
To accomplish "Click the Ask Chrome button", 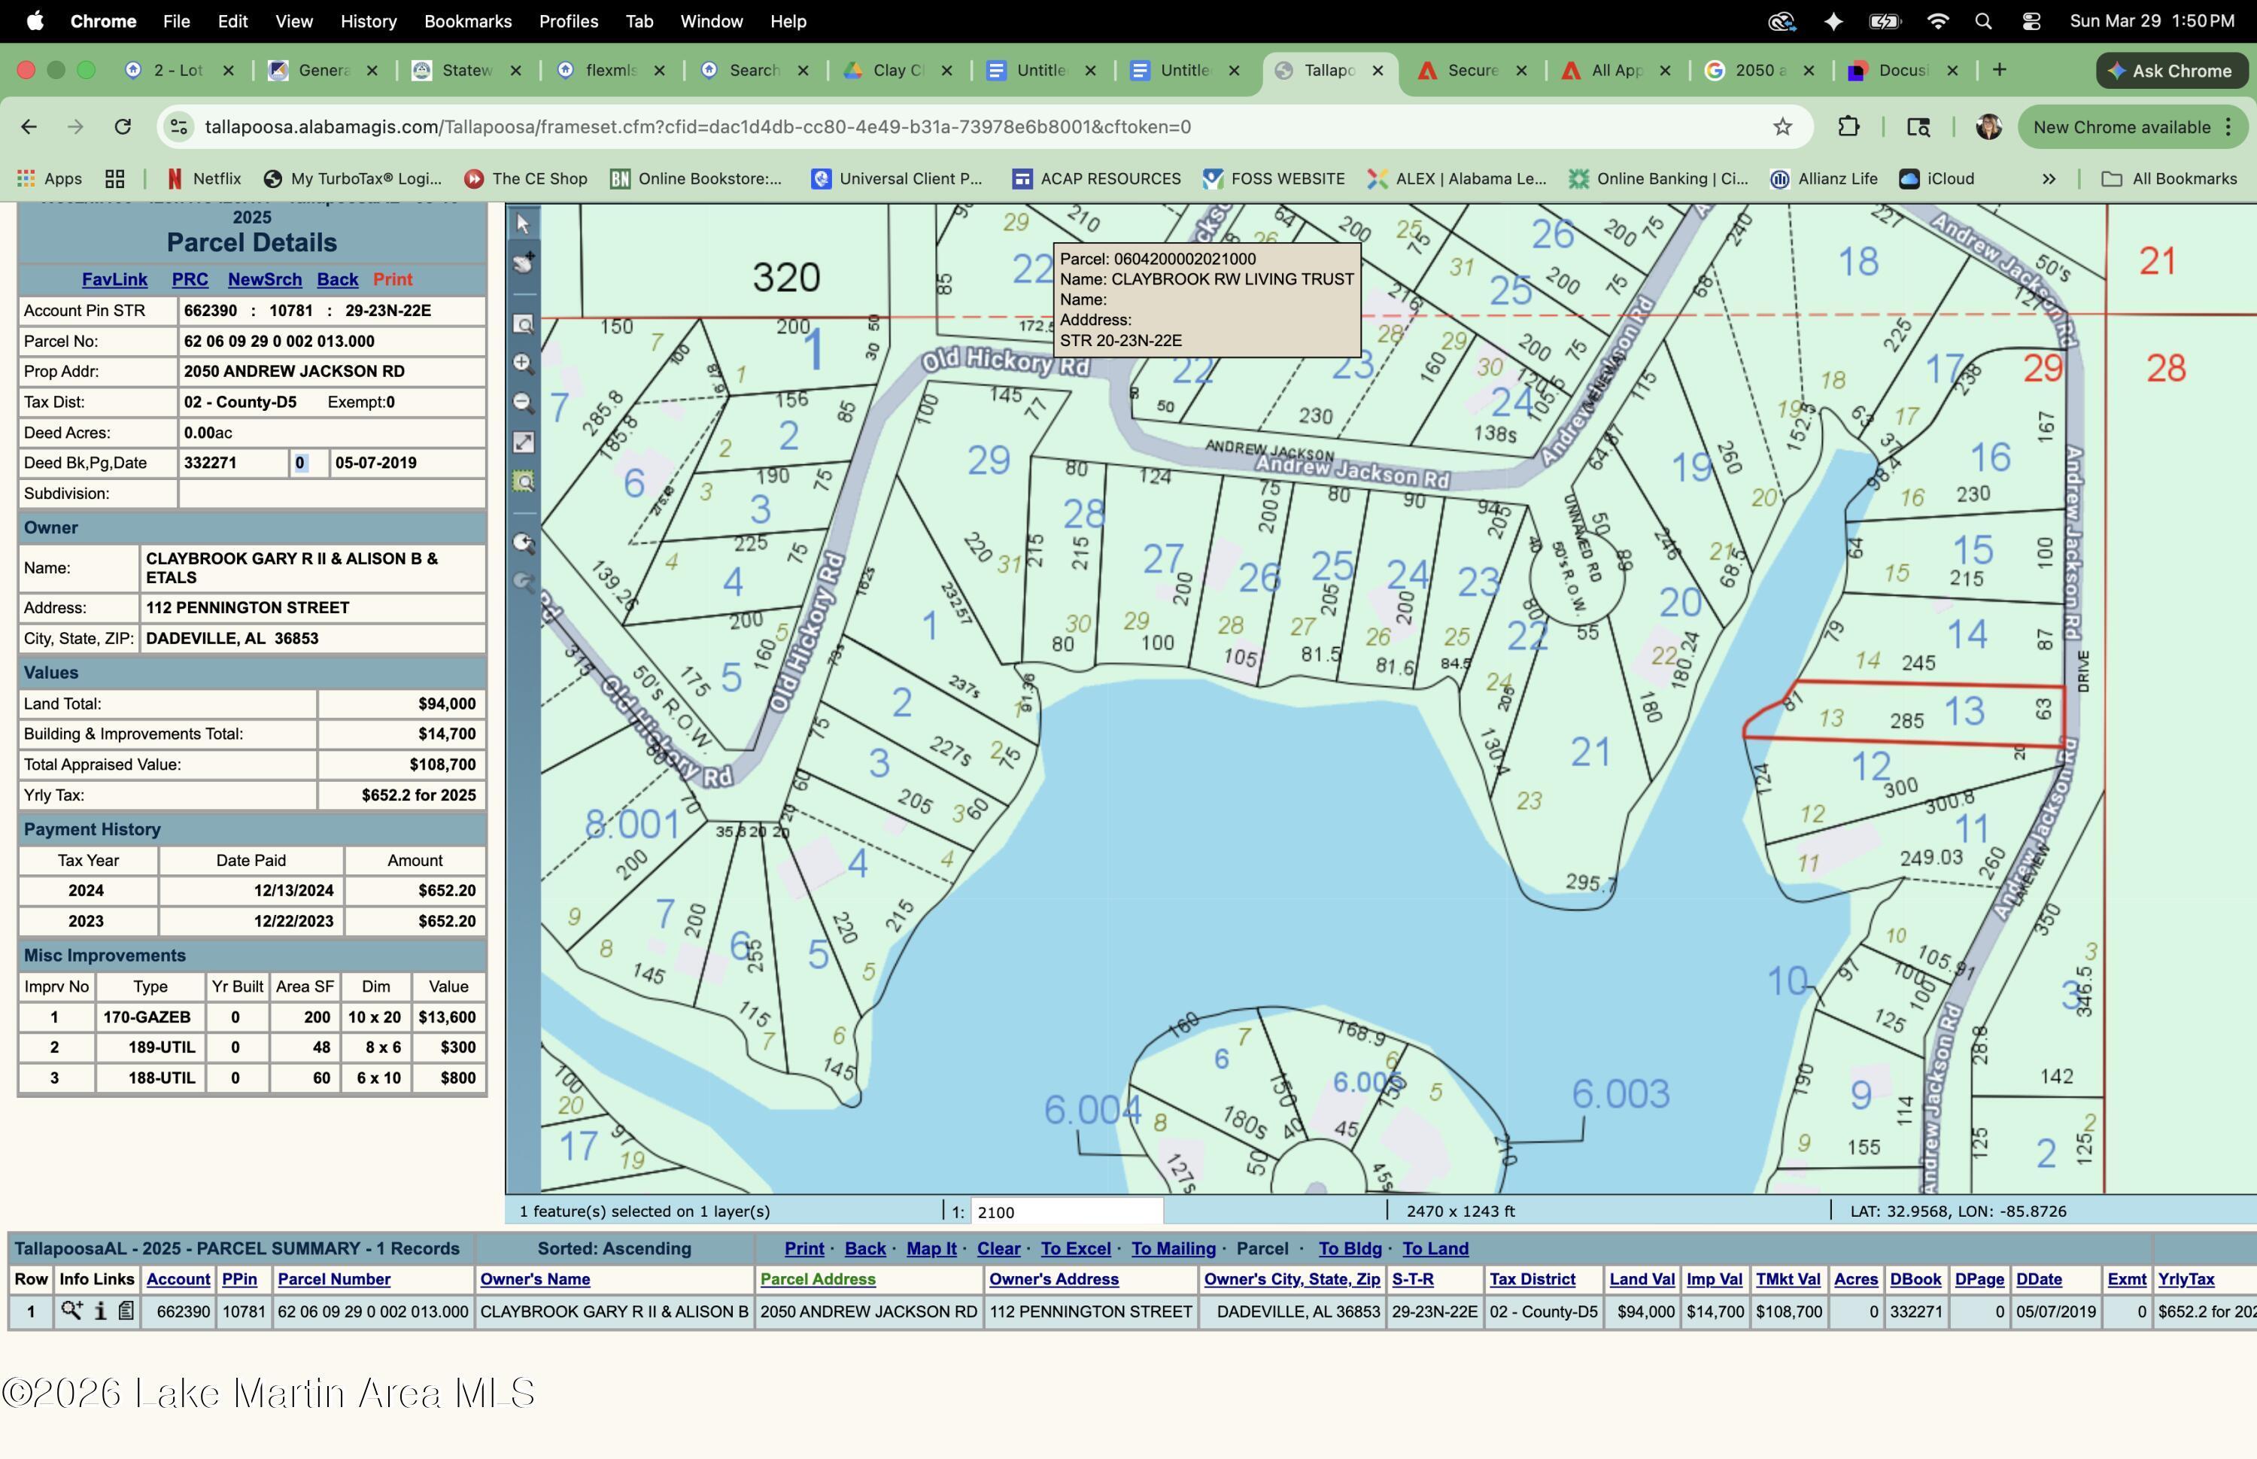I will (x=2172, y=71).
